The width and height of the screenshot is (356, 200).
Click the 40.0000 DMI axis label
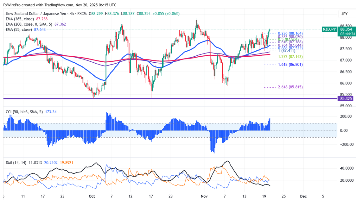[x=347, y=168]
